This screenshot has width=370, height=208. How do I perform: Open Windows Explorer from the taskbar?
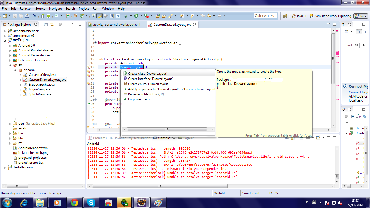click(40, 202)
